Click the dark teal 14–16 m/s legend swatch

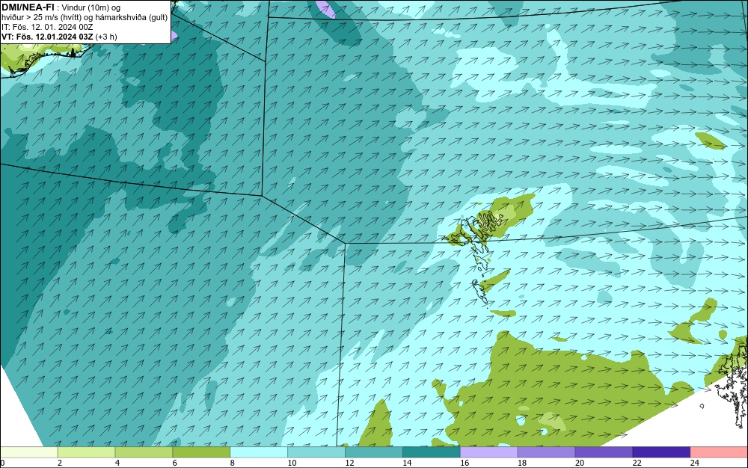tap(432, 452)
